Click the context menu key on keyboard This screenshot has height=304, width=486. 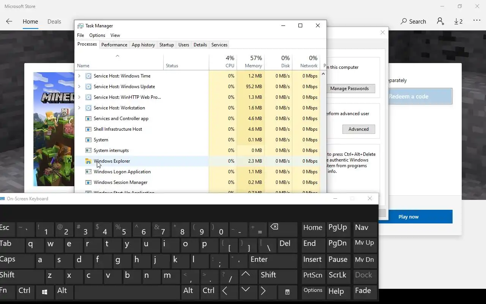coord(287,292)
